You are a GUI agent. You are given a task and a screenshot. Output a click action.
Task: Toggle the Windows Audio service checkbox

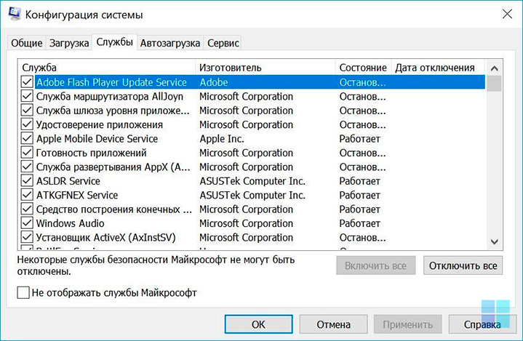click(x=27, y=223)
